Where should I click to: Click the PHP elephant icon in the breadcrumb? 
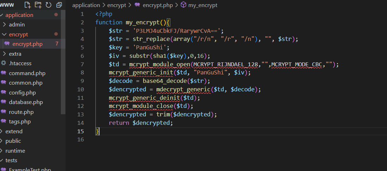coord(137,5)
